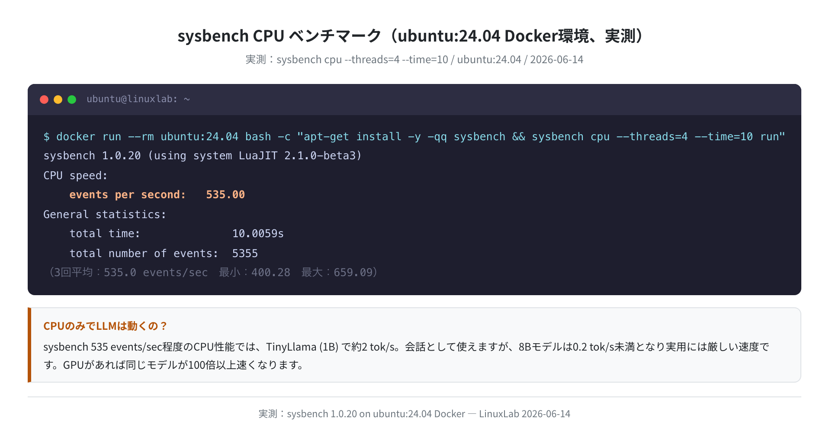Click the events per second: label
This screenshot has height=438, width=829.
(128, 195)
